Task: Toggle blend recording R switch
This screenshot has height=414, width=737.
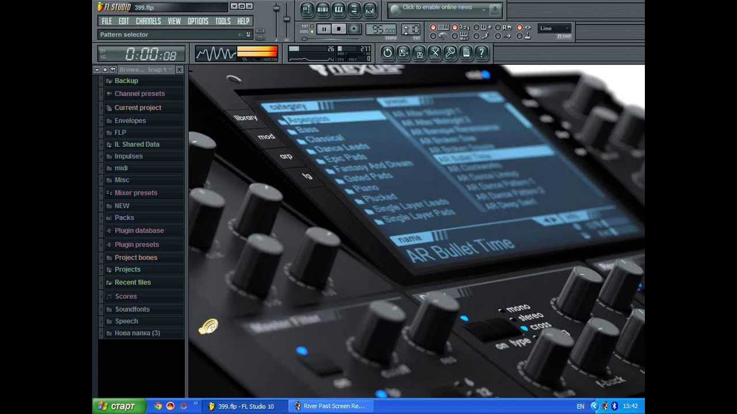Action: [x=497, y=28]
